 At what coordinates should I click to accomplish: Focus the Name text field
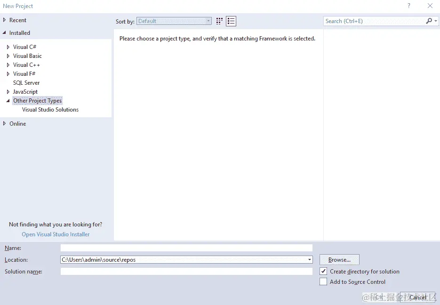click(186, 248)
